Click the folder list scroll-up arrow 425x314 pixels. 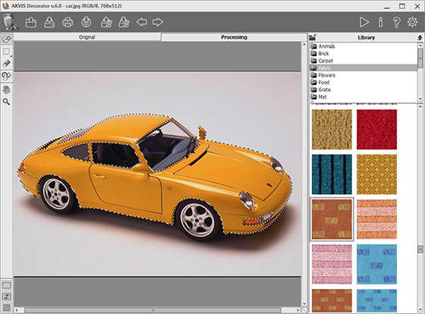point(420,46)
